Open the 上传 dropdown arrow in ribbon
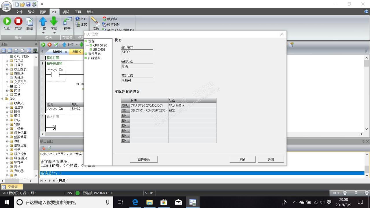The width and height of the screenshot is (370, 208). tap(43, 33)
